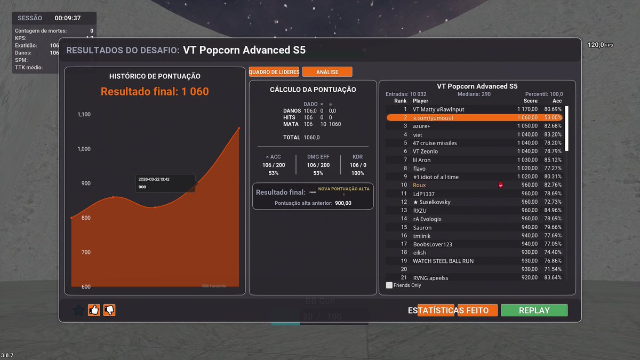
Task: Click the red icon beside Roux's row
Action: click(x=501, y=185)
